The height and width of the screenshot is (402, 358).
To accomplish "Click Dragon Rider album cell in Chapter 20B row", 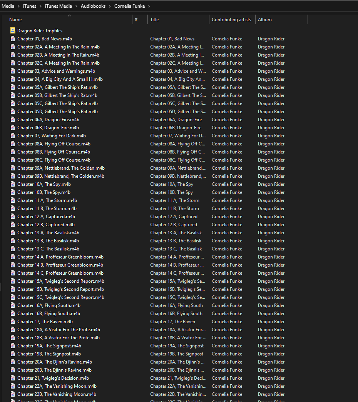I will pos(271,370).
